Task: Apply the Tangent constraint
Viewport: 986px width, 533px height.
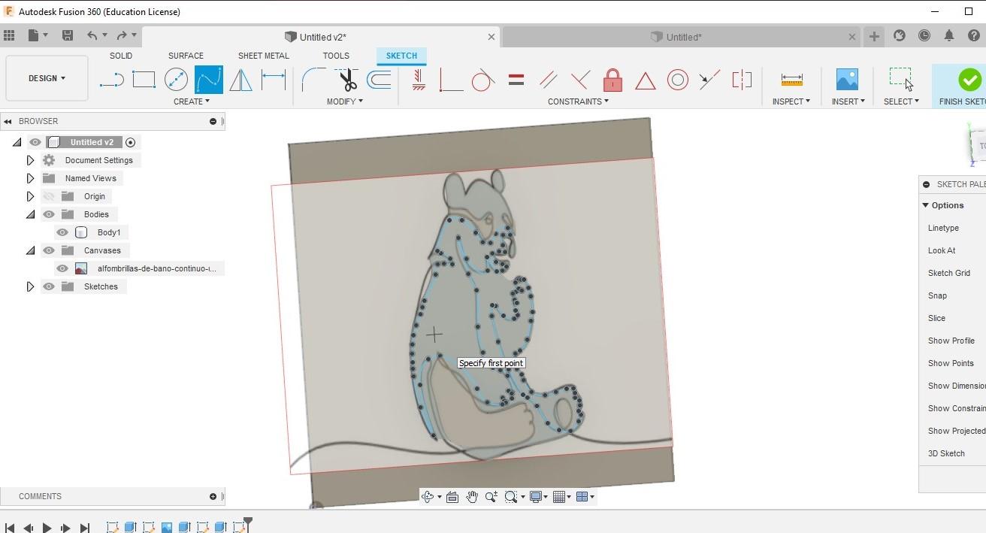Action: [482, 80]
